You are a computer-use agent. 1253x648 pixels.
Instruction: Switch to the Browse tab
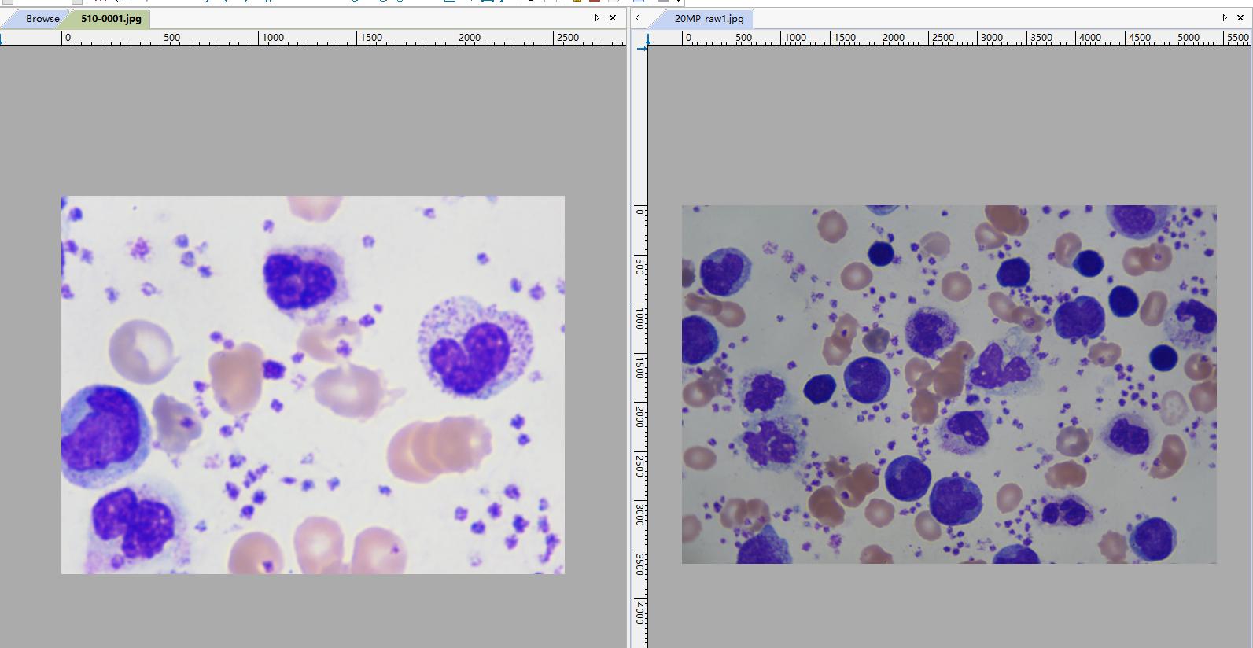coord(42,18)
